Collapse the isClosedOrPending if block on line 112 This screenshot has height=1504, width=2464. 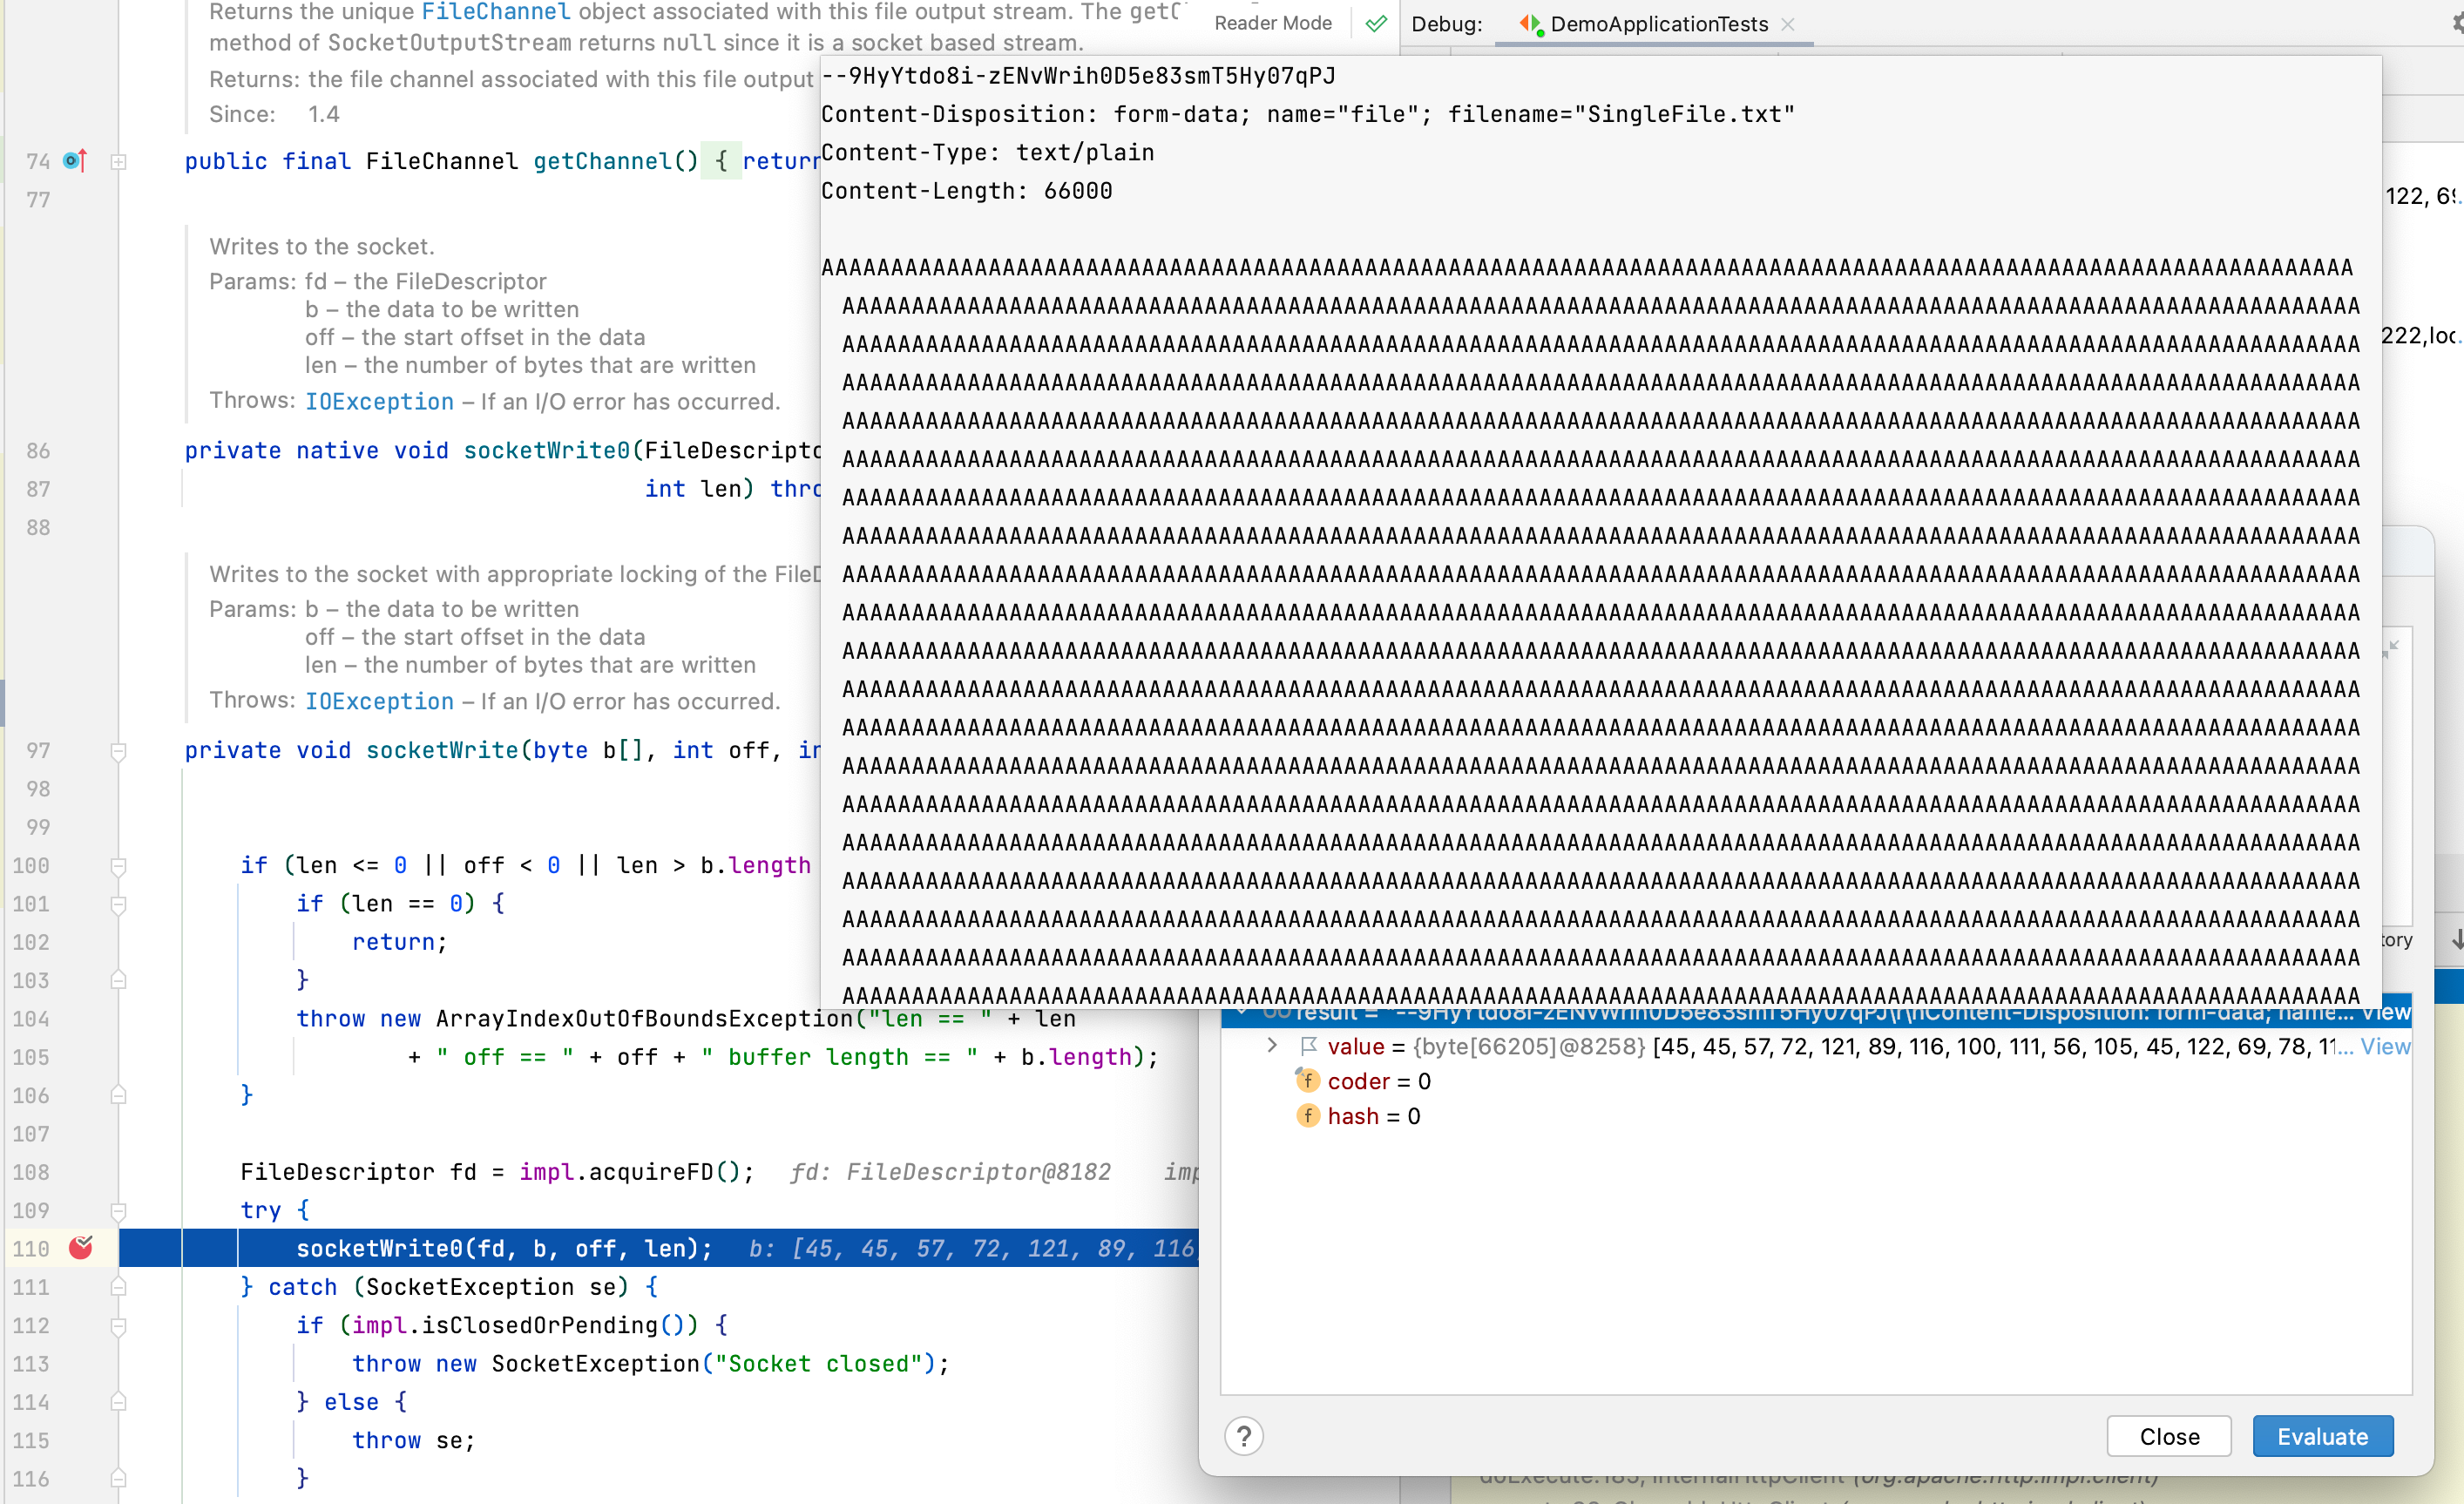(118, 1326)
